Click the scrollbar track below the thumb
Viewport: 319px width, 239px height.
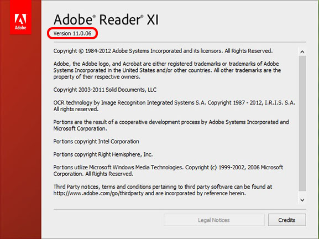302,194
